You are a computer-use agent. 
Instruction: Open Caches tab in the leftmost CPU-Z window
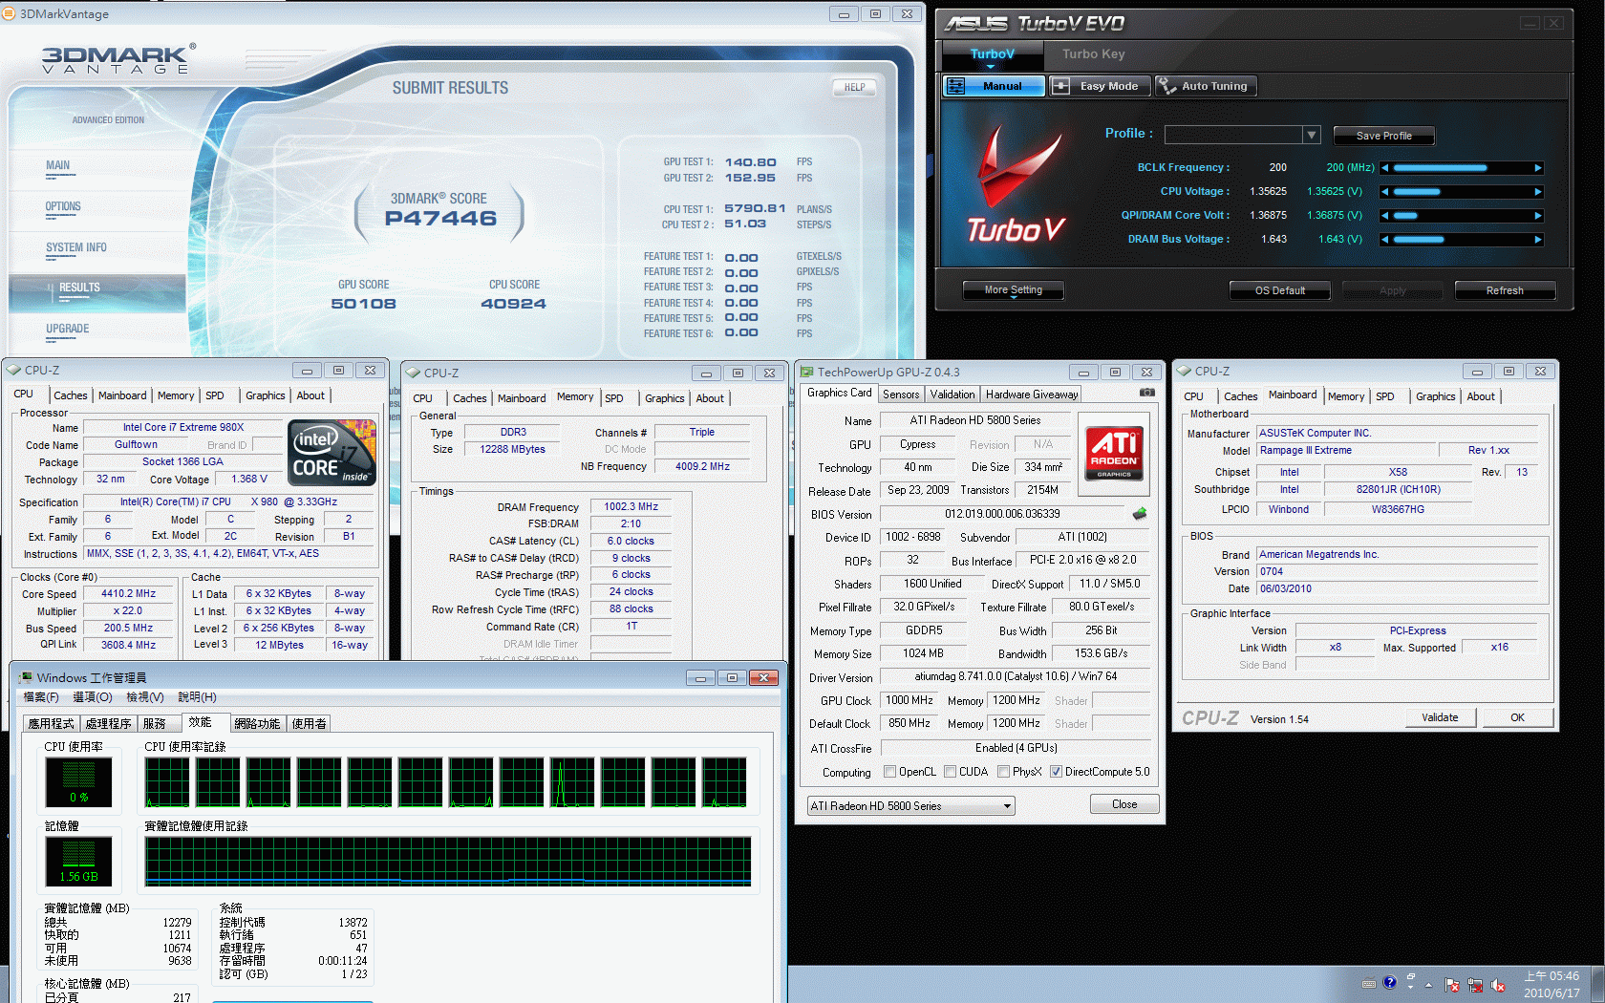[x=71, y=395]
